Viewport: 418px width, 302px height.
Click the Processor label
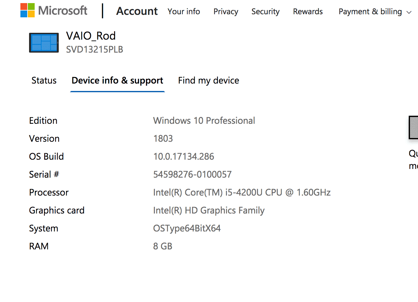point(49,192)
